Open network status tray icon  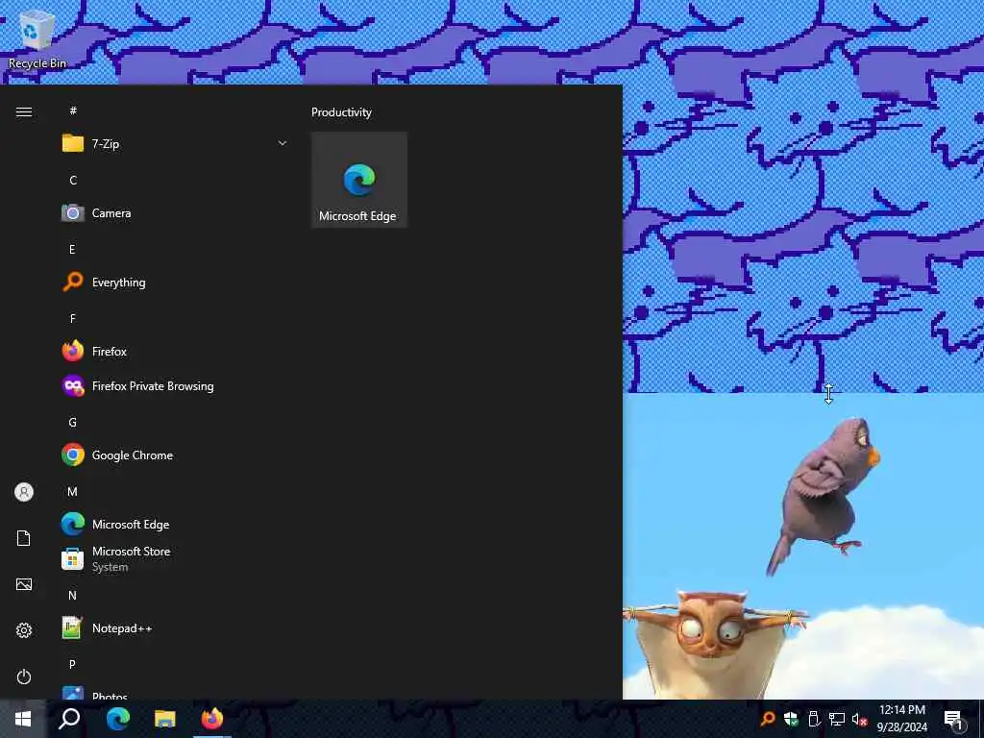(837, 719)
